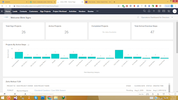The width and height of the screenshot is (178, 100).
Task: Open the setup tools icon
Action: (169, 11)
